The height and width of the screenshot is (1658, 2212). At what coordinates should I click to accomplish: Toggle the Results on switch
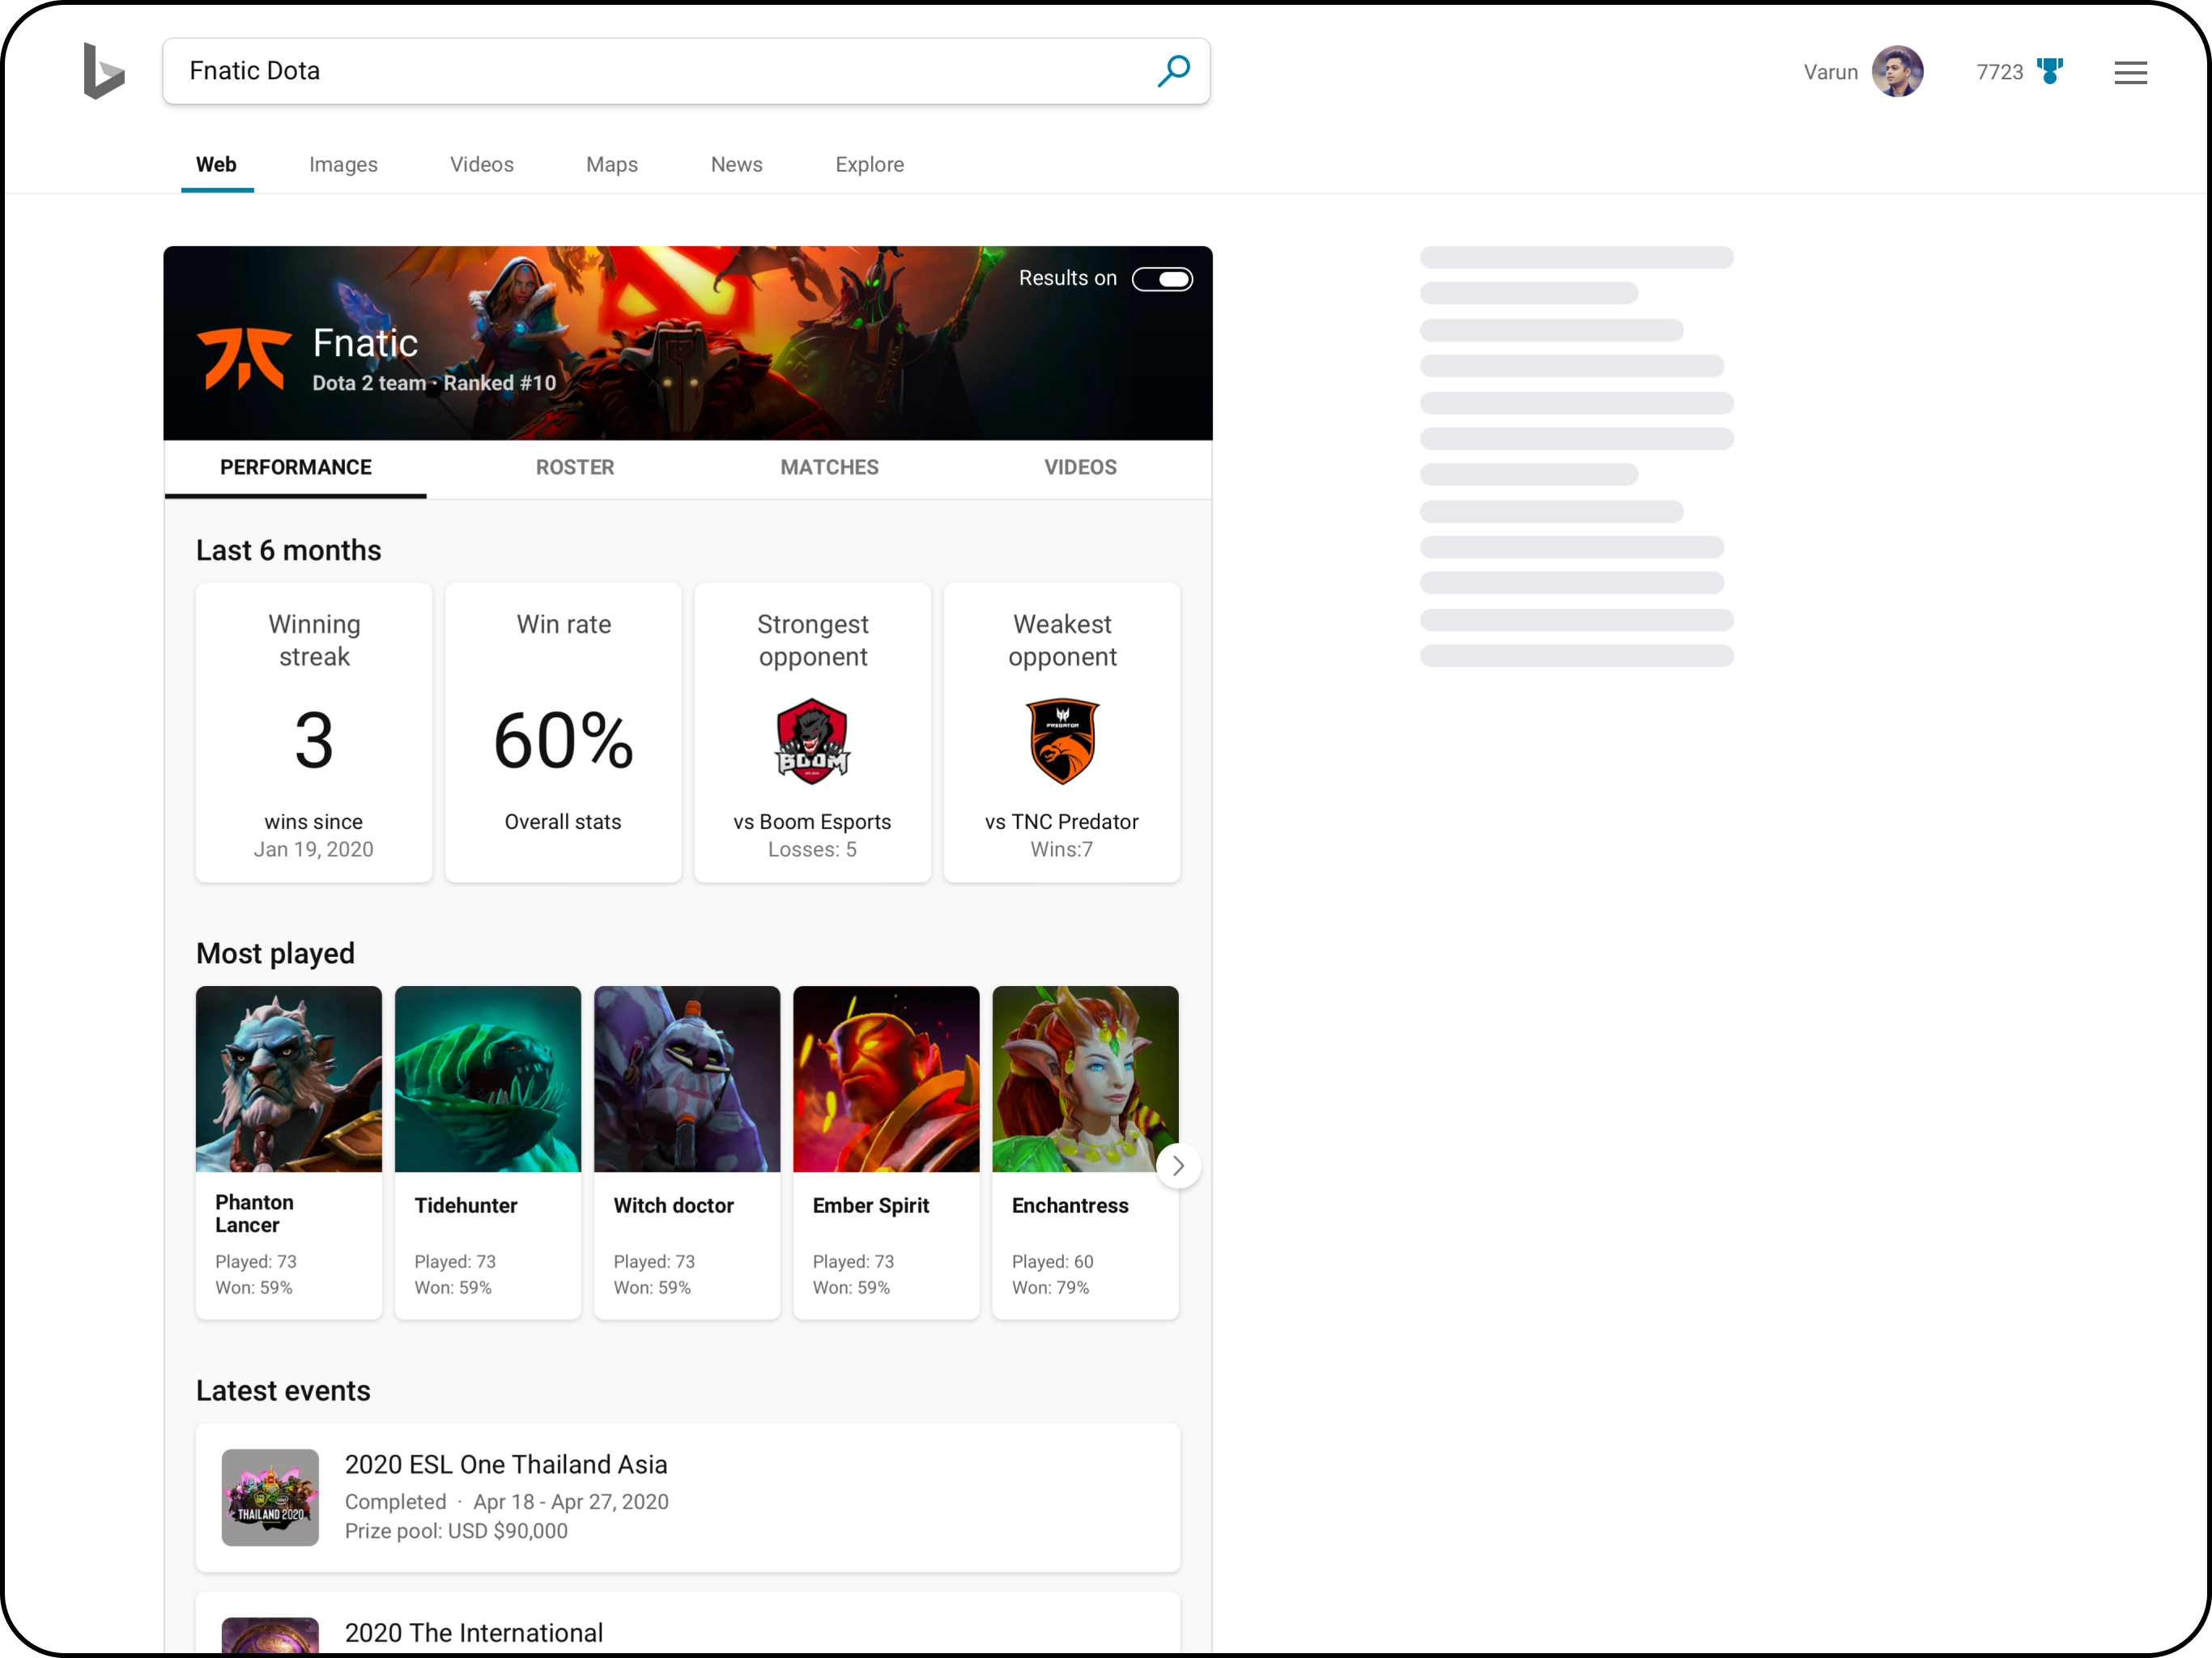(x=1162, y=279)
